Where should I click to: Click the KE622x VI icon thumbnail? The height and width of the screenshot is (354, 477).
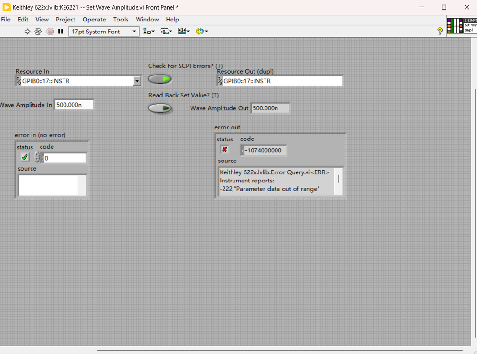(x=470, y=26)
